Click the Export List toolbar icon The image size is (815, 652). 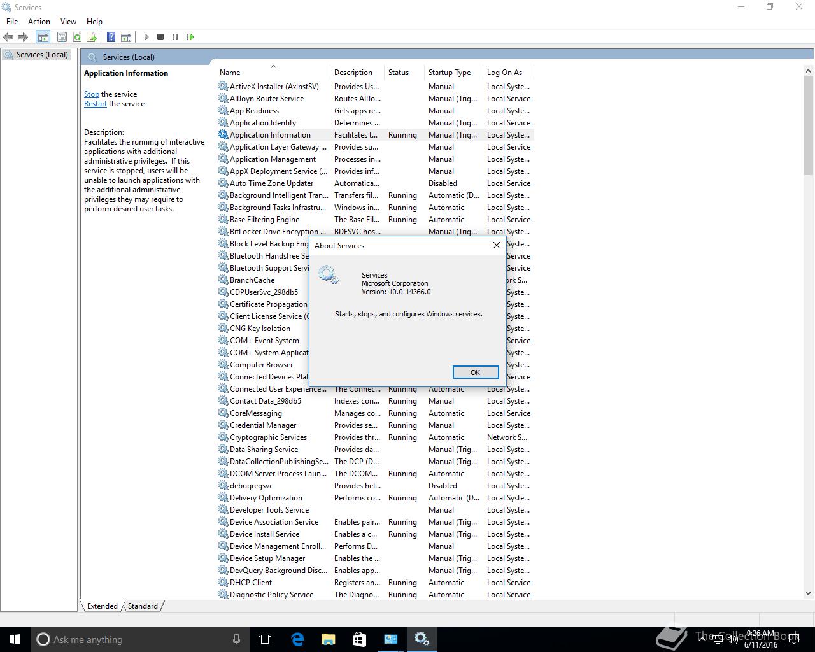point(92,37)
